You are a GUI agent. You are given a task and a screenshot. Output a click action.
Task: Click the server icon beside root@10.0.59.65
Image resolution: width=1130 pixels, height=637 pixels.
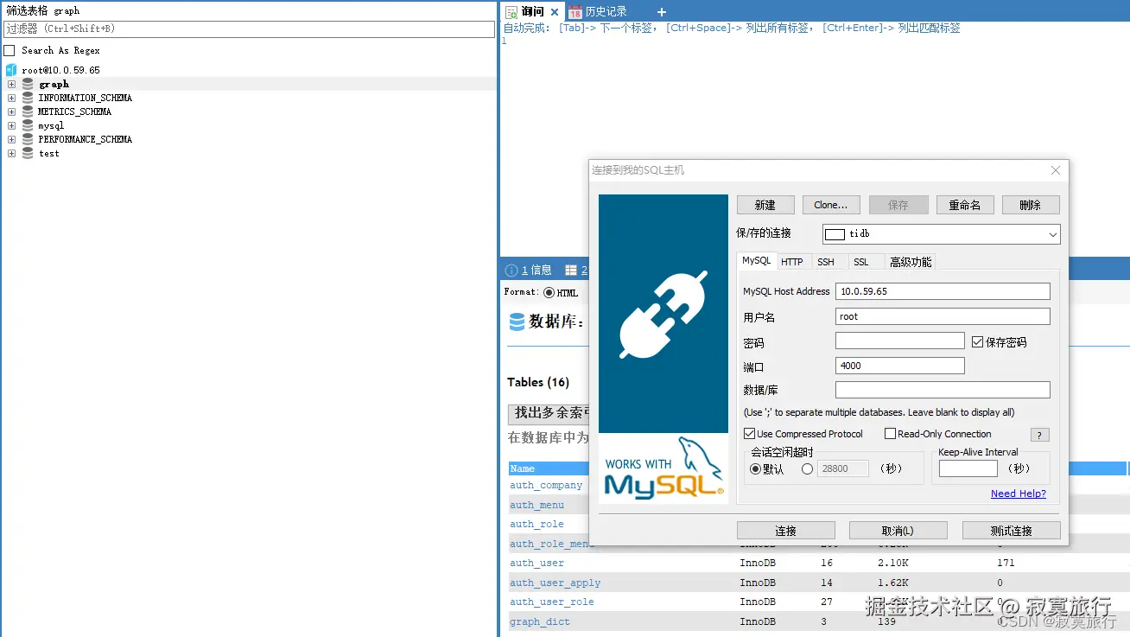pos(11,70)
